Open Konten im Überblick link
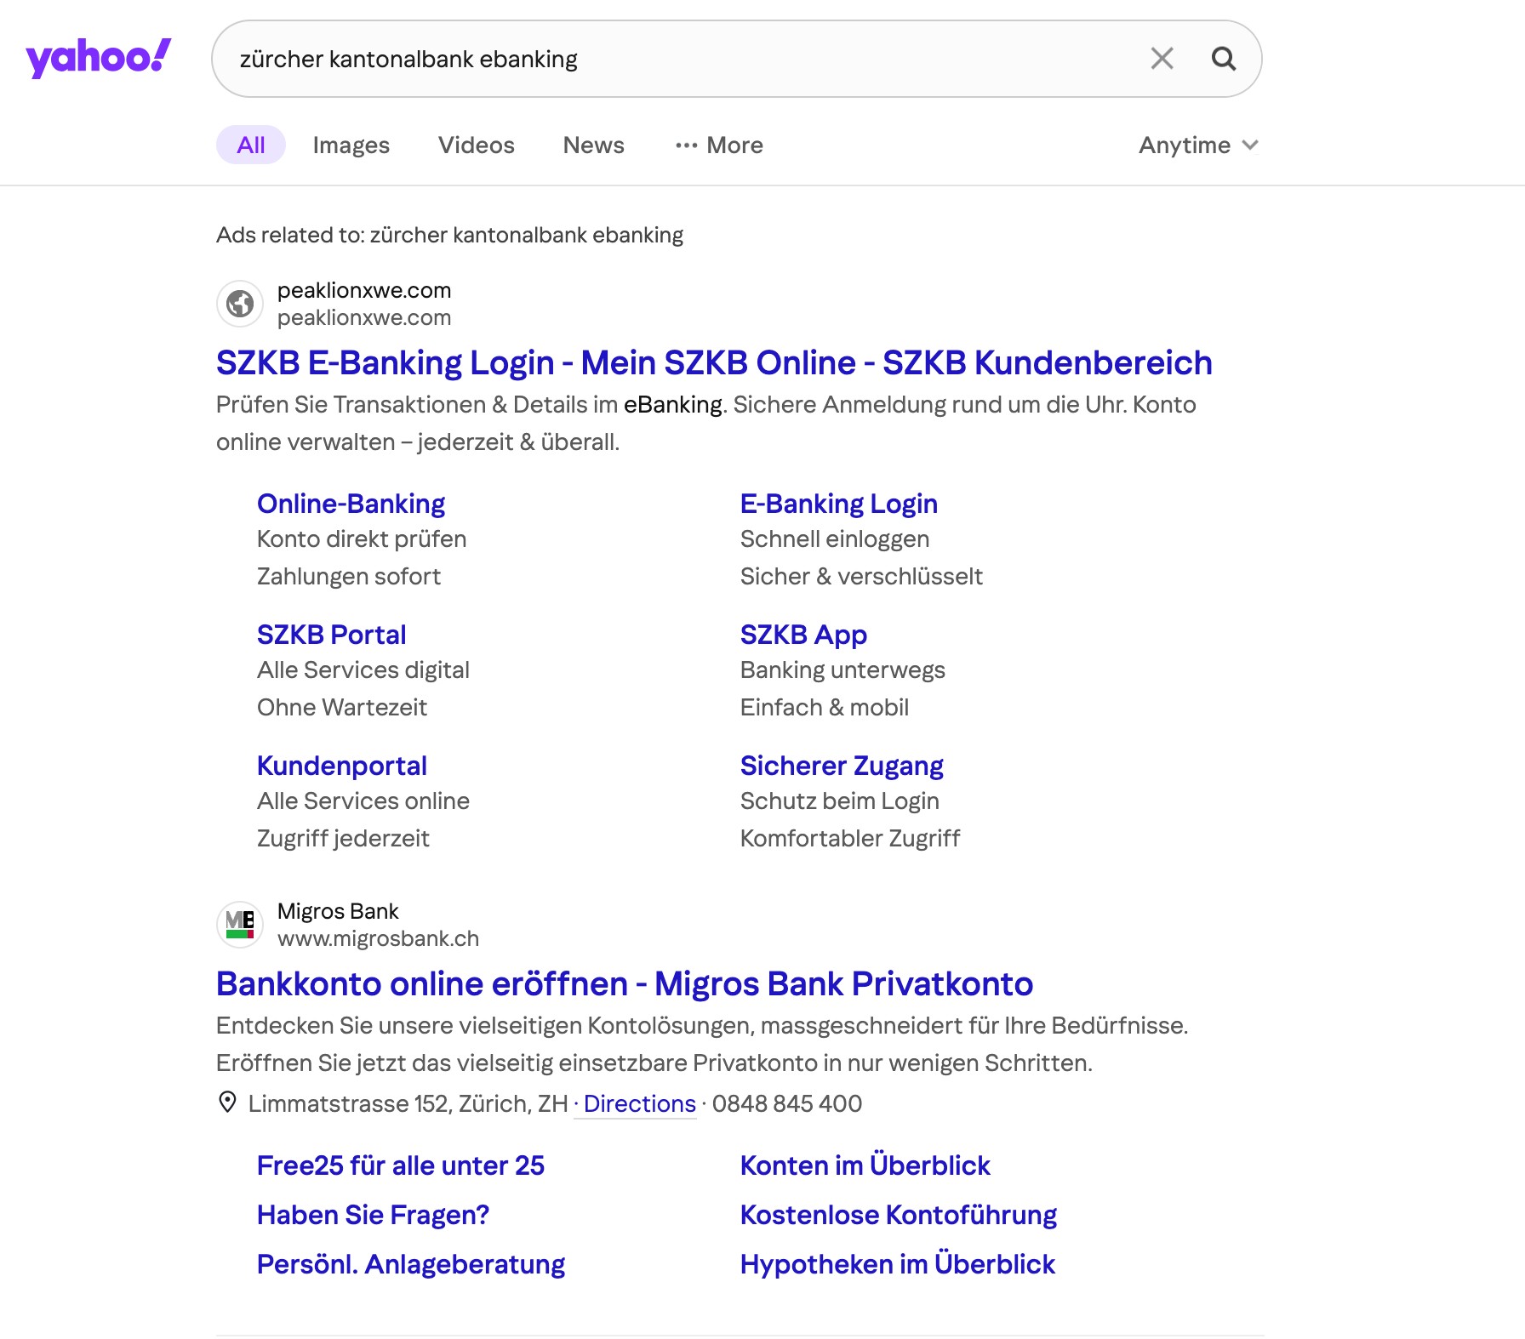1525x1339 pixels. click(865, 1165)
